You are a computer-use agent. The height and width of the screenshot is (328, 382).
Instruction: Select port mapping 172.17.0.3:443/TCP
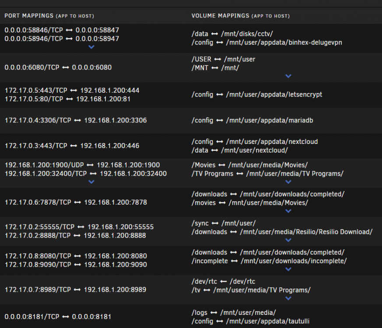pyautogui.click(x=72, y=146)
